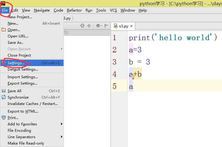Click the b = 3 statement
The image size is (222, 147).
pos(140,62)
